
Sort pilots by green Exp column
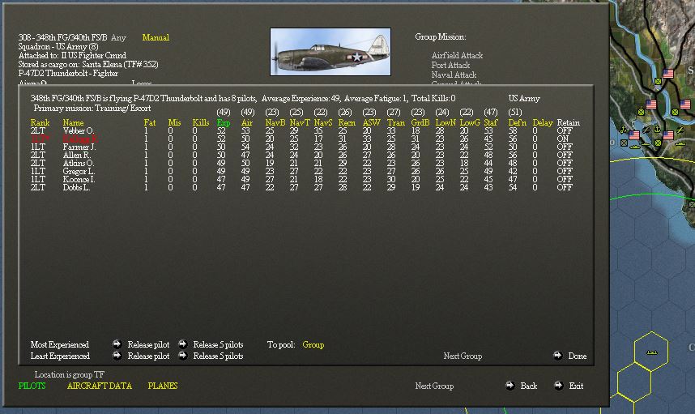pyautogui.click(x=224, y=122)
